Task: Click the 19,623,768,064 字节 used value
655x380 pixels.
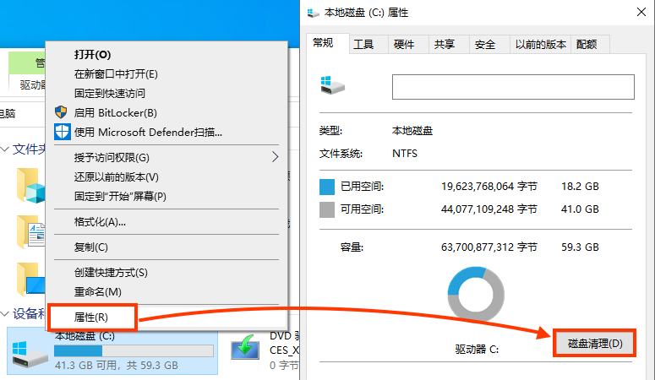Action: pyautogui.click(x=489, y=187)
